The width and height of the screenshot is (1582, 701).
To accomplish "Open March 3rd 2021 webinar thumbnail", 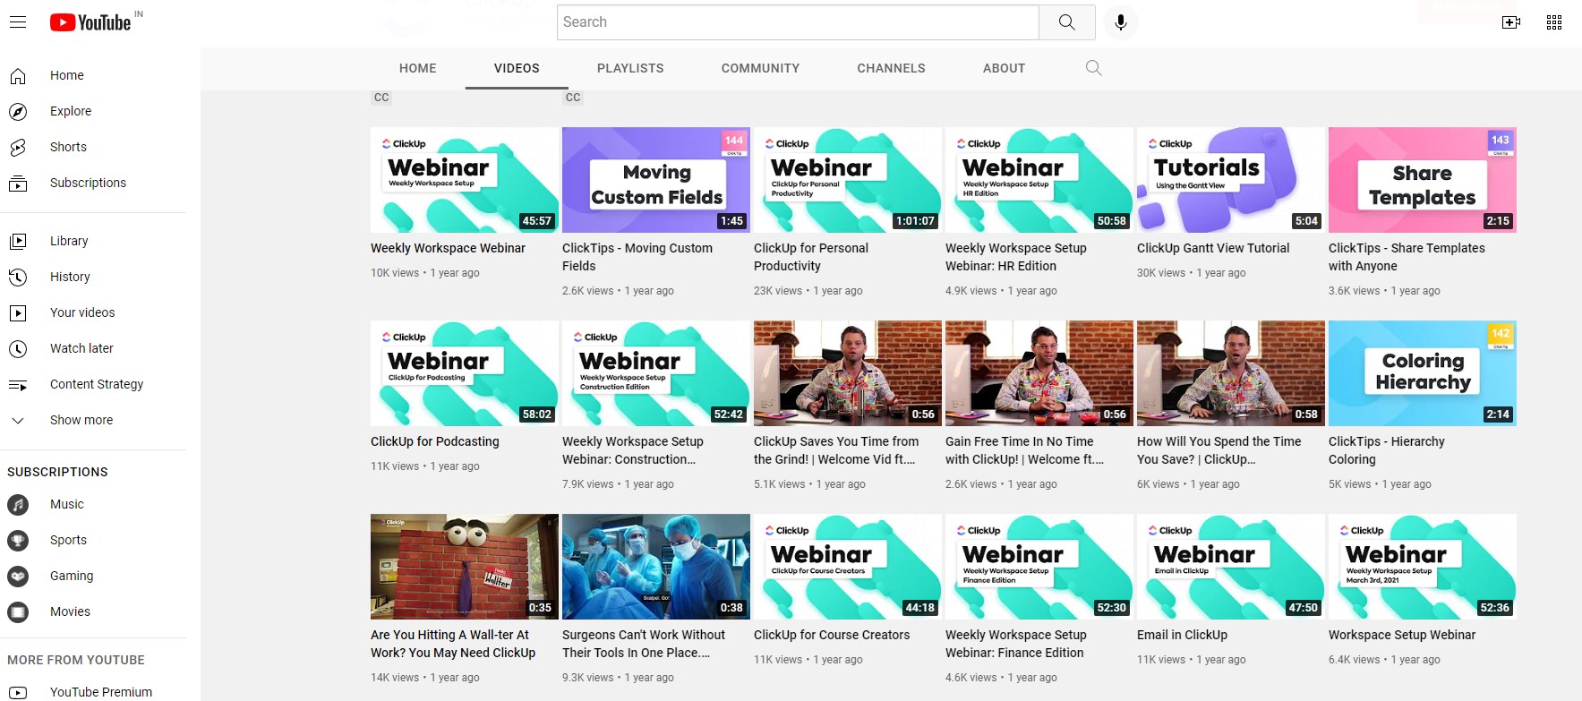I will tap(1423, 567).
